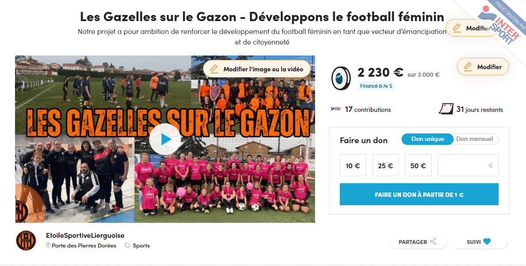Choose the 25 € donation amount
Image resolution: width=526 pixels, height=266 pixels.
[385, 165]
